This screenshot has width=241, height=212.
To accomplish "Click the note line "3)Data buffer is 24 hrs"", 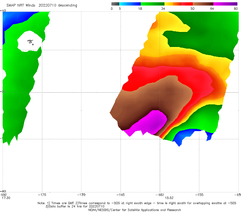I will (75, 206).
